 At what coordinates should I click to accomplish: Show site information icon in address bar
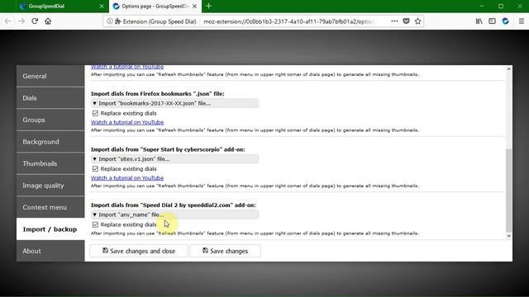click(110, 21)
